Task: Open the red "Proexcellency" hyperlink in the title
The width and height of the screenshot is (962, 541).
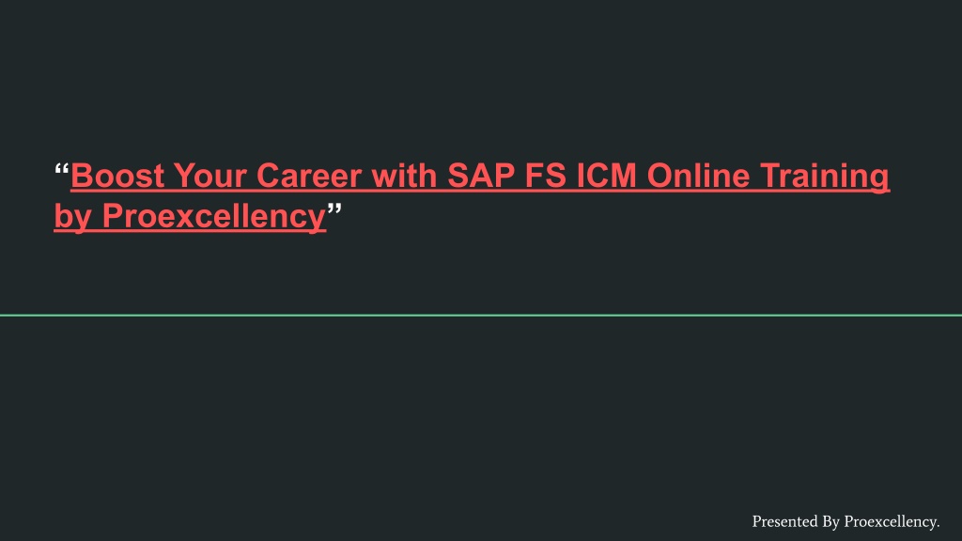Action: (214, 217)
